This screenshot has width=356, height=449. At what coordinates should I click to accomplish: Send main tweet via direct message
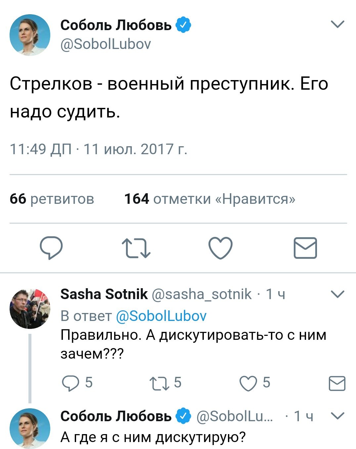click(305, 248)
